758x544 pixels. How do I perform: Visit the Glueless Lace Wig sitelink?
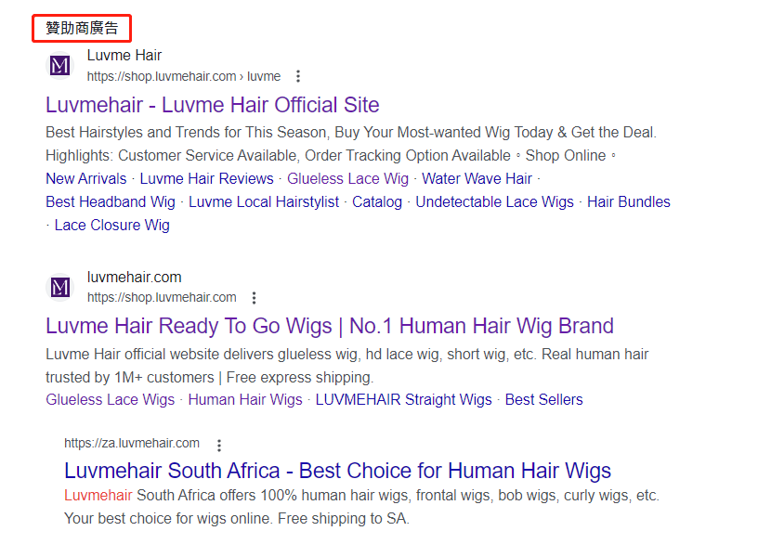coord(348,179)
